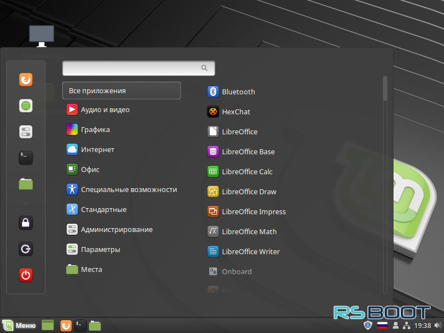Click the Меню button on the panel
This screenshot has width=444, height=333.
point(19,325)
